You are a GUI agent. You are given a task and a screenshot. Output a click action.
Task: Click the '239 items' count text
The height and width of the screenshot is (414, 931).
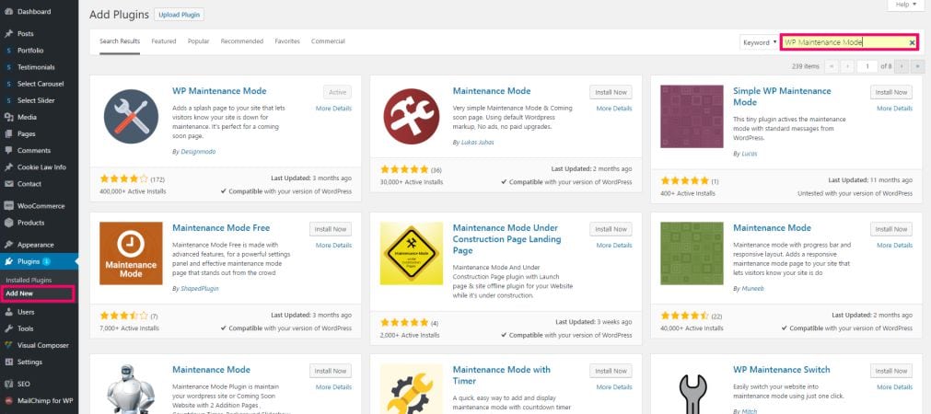805,66
